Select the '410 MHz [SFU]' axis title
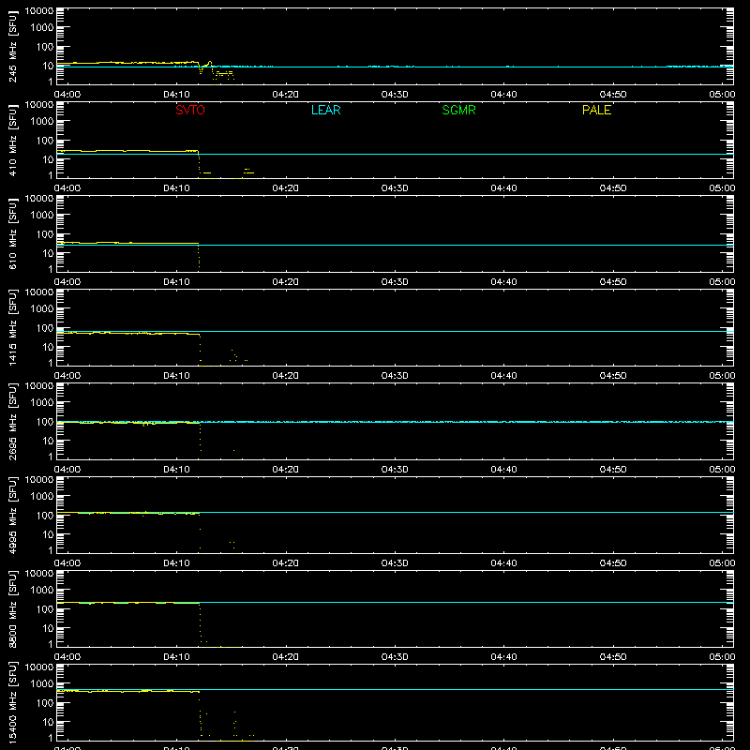Viewport: 750px width, 750px height. 12,140
